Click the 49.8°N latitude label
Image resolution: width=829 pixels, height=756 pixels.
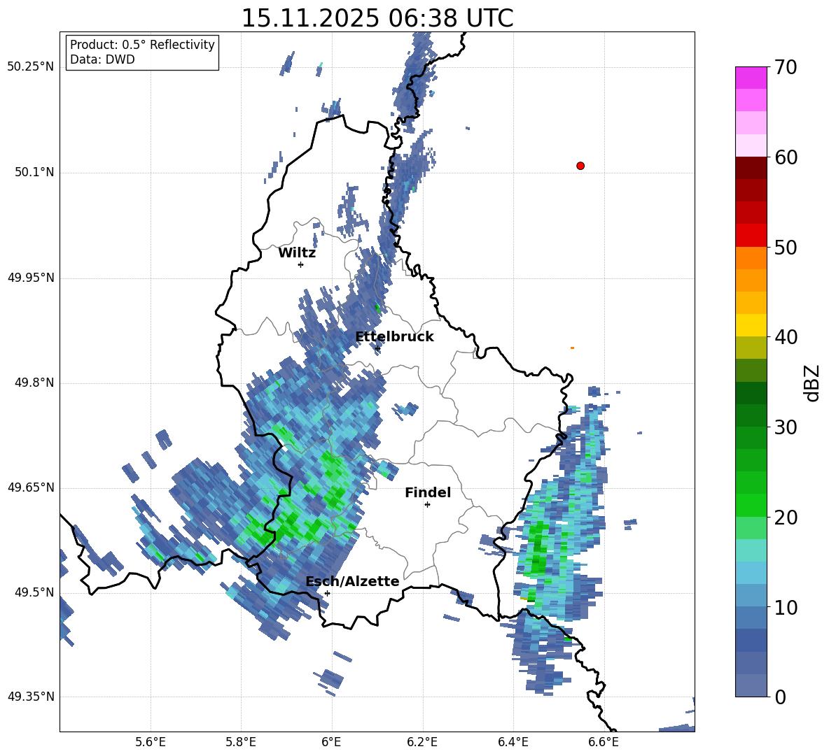34,383
